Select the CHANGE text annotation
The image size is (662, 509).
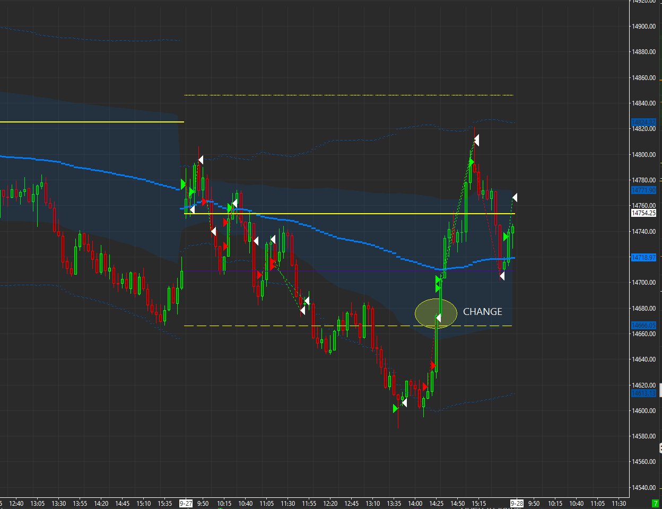(x=482, y=312)
